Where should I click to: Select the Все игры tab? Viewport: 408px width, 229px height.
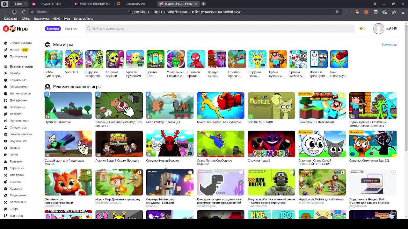pos(53,29)
